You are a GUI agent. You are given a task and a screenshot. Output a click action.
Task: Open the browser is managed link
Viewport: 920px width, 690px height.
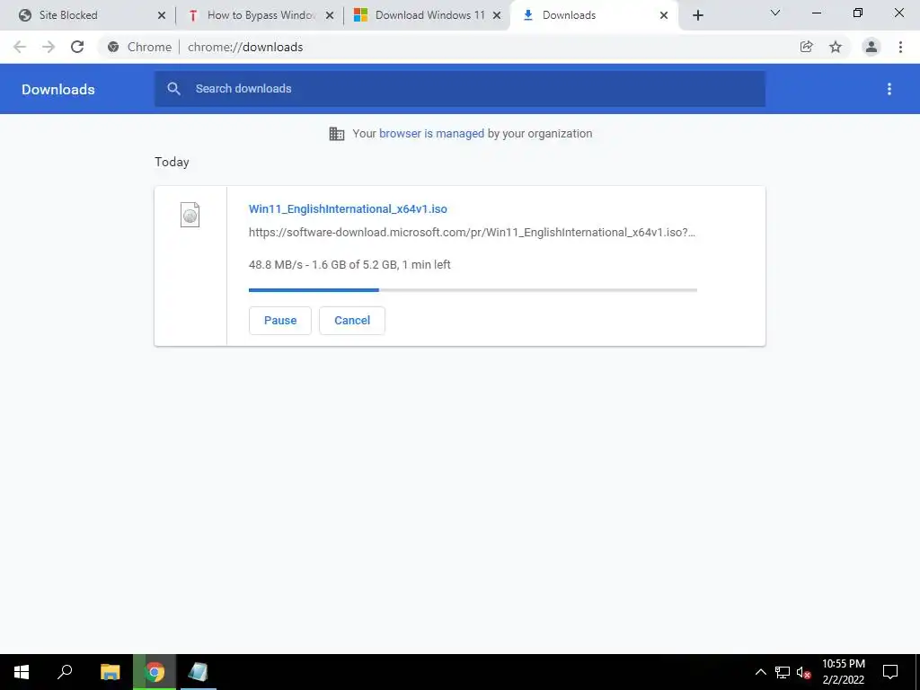point(432,134)
